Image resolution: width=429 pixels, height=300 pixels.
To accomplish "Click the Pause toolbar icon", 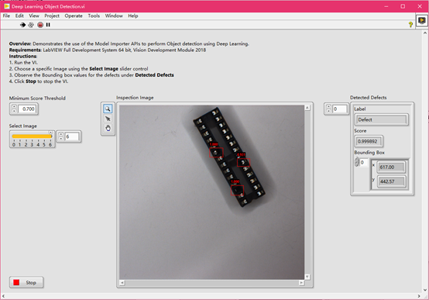I will click(x=48, y=25).
